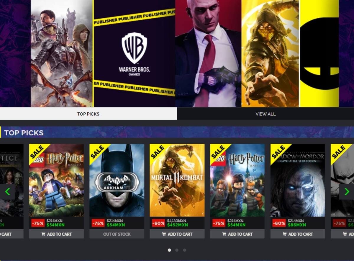Click the Warner Bros. Games publisher logo
Image resolution: width=354 pixels, height=261 pixels.
click(134, 53)
